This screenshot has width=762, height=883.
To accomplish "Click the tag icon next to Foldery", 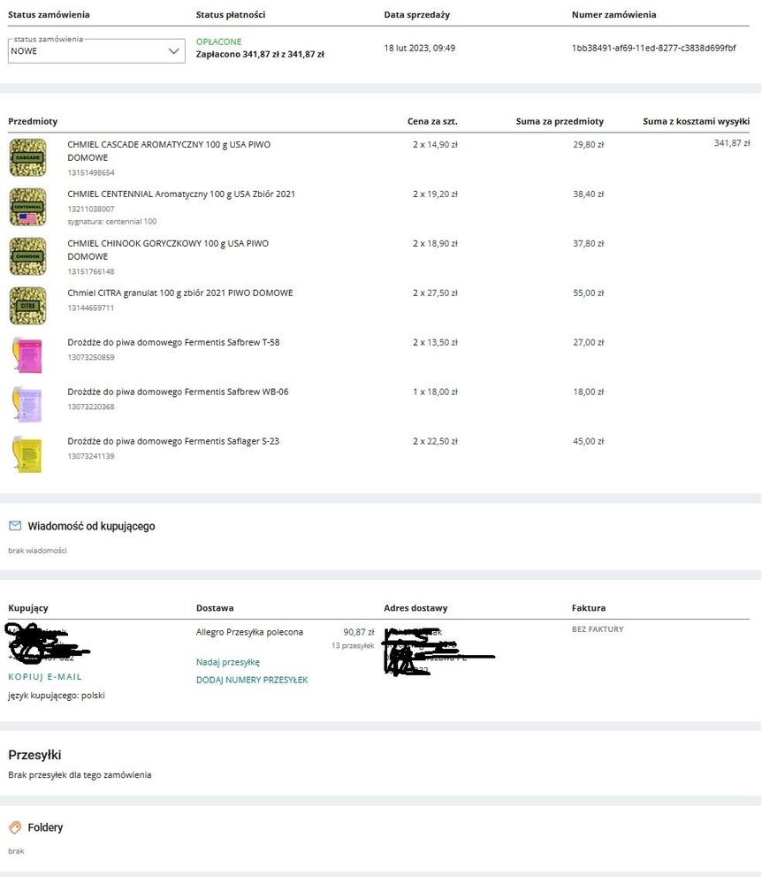I will pyautogui.click(x=15, y=828).
